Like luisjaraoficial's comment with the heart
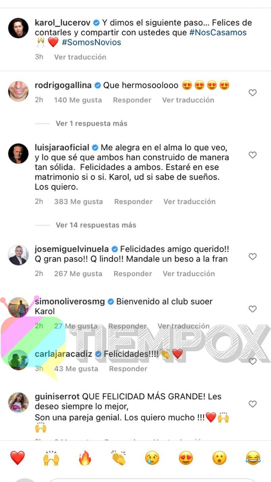271x482 pixels. [x=253, y=155]
